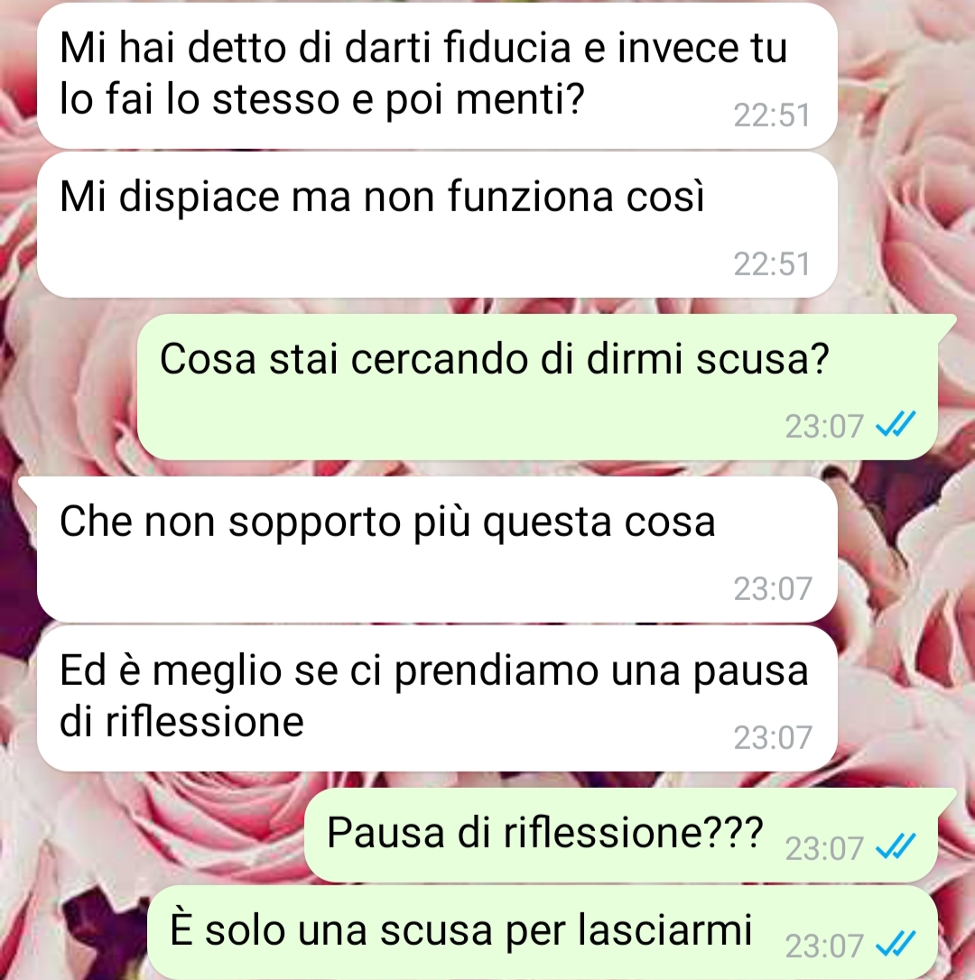The width and height of the screenshot is (975, 980).
Task: Click the 22:51 timestamp under 'Mi dispiace'
Action: click(x=772, y=264)
